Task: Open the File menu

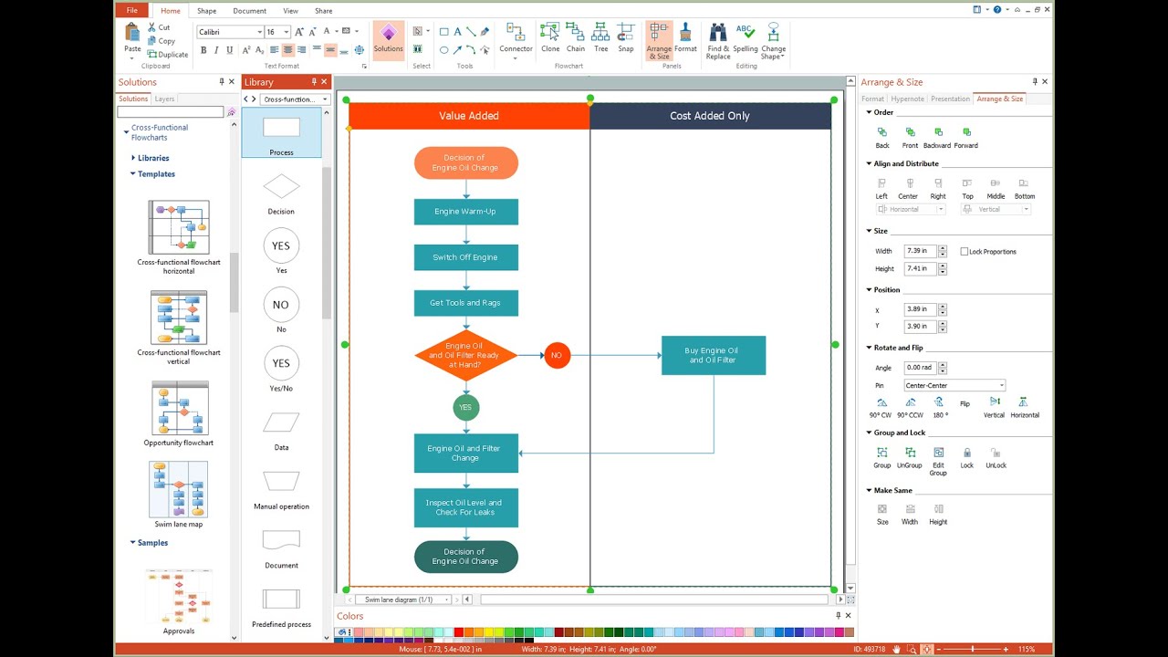Action: click(133, 10)
